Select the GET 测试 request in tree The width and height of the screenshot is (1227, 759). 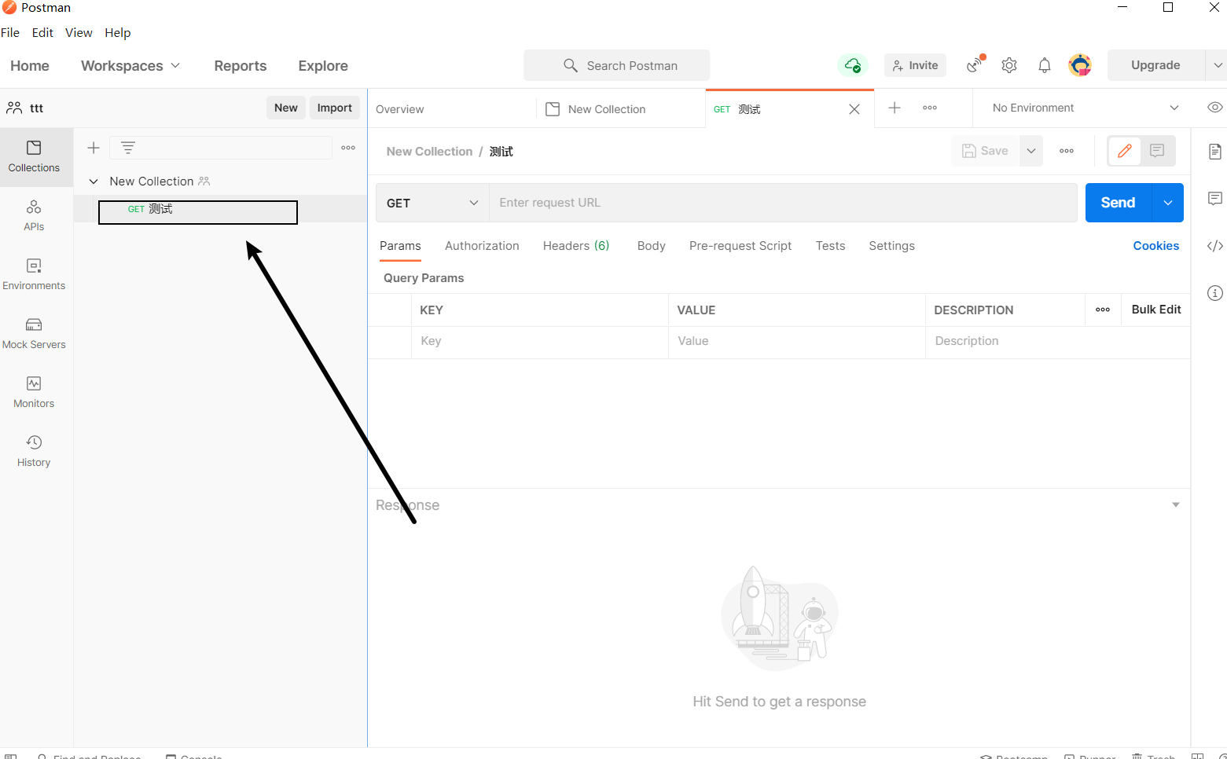pyautogui.click(x=220, y=209)
